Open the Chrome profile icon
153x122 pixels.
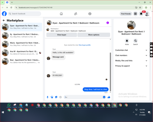click(x=146, y=7)
